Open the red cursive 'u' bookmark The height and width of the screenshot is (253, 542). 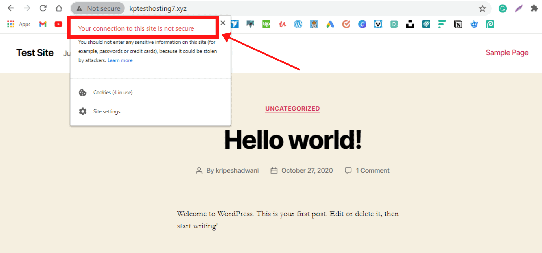tap(282, 24)
